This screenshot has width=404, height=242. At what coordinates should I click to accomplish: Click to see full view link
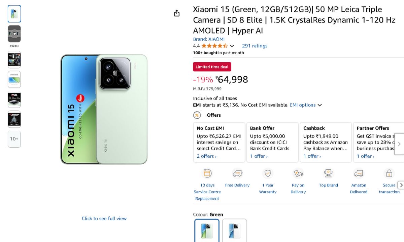pyautogui.click(x=104, y=218)
